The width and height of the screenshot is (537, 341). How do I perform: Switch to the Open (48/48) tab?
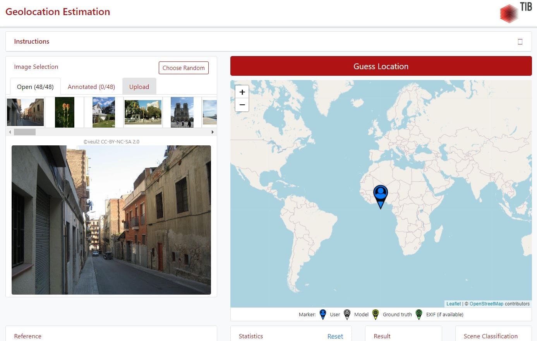tap(35, 87)
